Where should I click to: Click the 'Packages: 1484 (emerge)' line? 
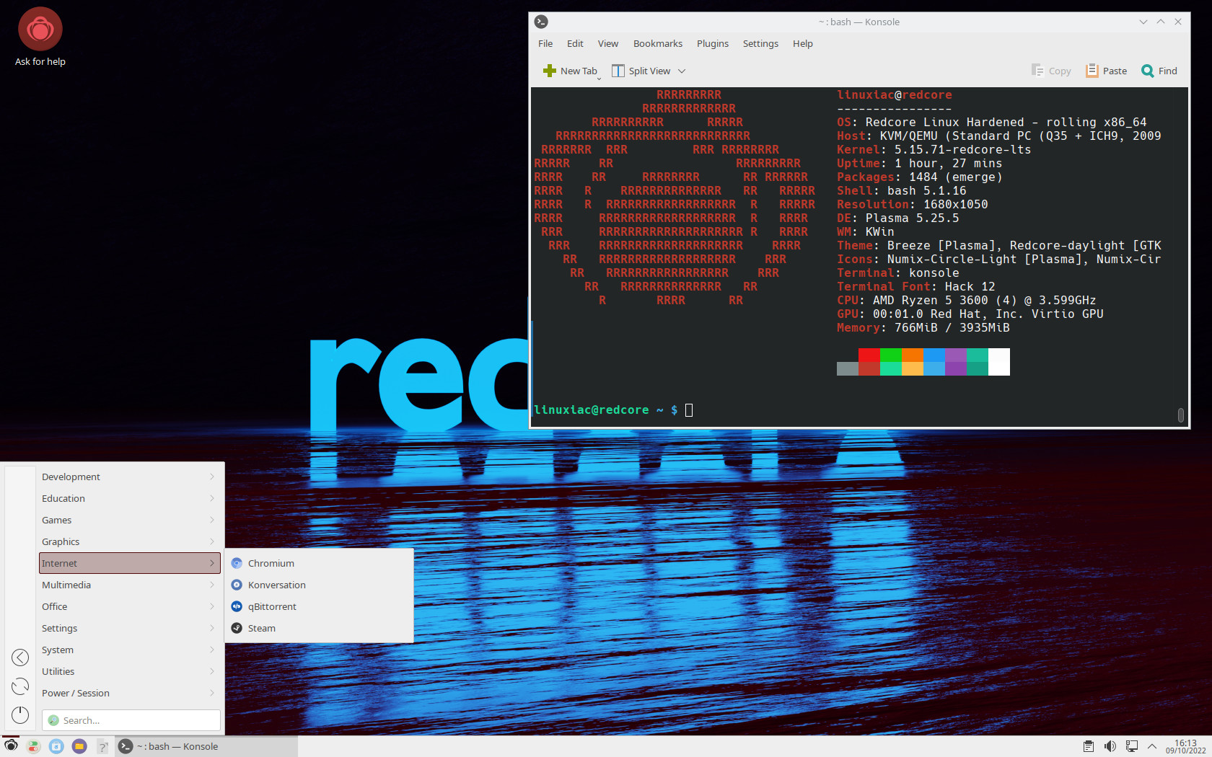point(919,177)
